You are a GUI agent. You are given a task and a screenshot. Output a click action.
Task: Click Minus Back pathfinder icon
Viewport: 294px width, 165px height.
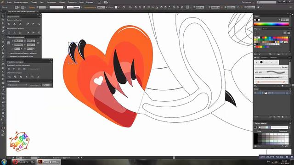38,77
